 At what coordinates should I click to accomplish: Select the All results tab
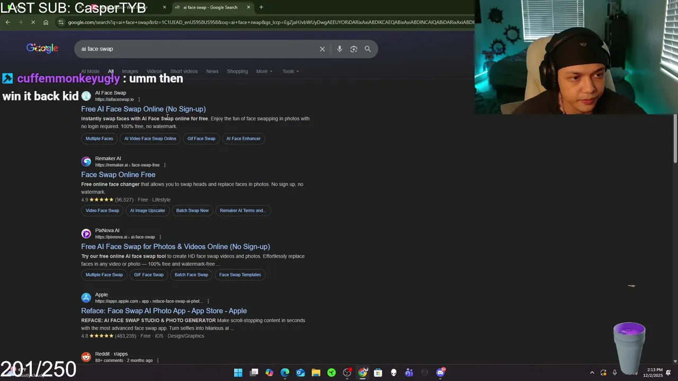111,71
